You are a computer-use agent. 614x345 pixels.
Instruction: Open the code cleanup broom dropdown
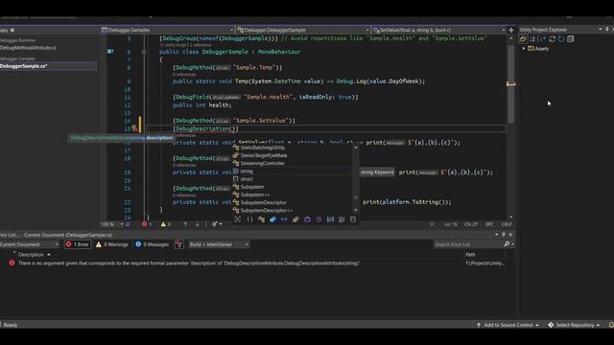[217, 224]
